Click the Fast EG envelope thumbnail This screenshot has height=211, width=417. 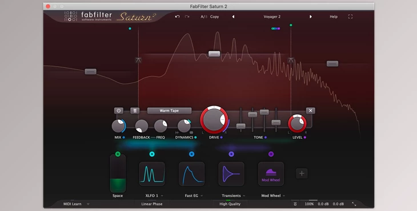click(x=191, y=173)
